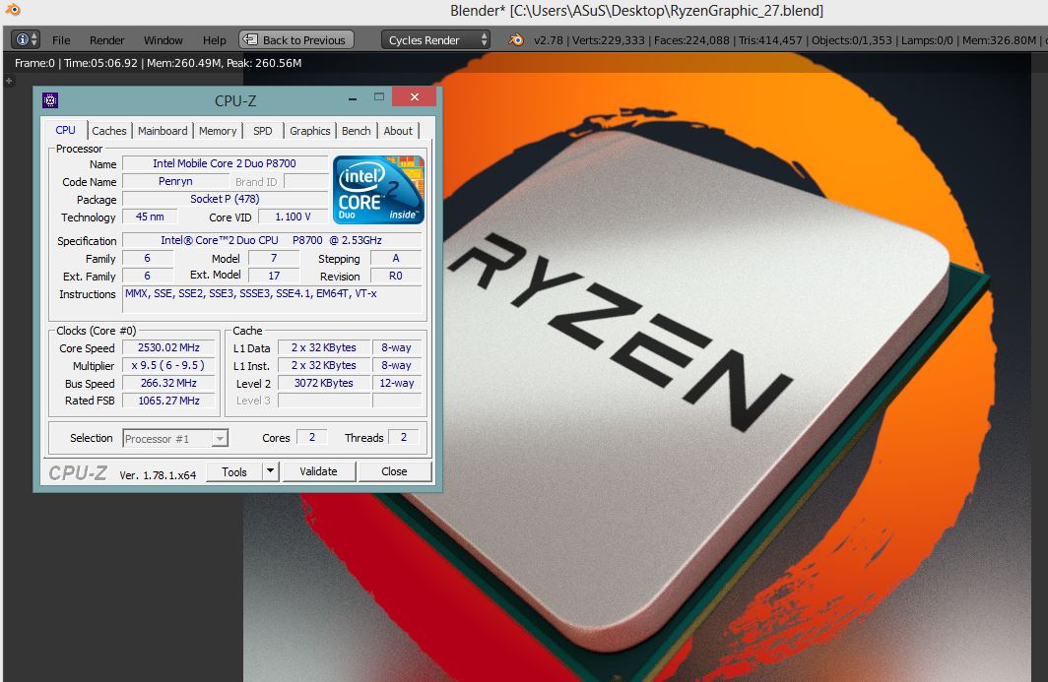Click the Level 2 cache value '3072 KBytes'

click(324, 384)
